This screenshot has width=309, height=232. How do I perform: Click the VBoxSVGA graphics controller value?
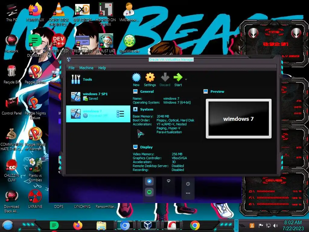tap(179, 158)
